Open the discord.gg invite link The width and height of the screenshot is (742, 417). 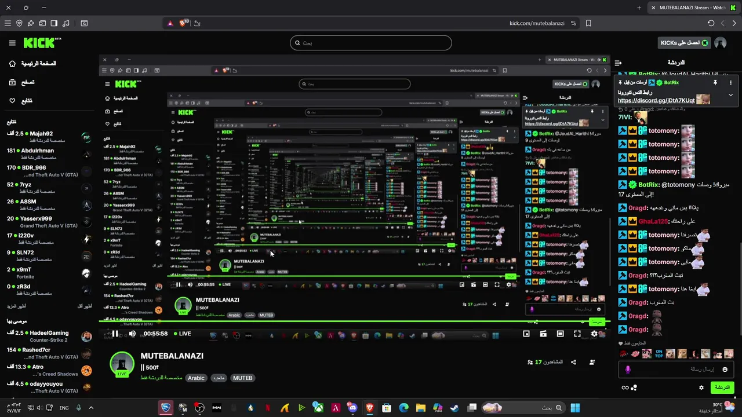pyautogui.click(x=656, y=101)
